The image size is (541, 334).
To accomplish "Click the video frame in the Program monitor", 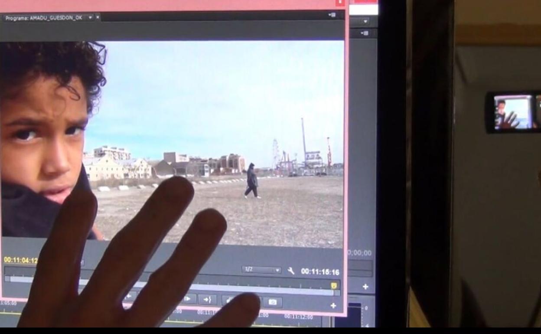I will (217, 130).
